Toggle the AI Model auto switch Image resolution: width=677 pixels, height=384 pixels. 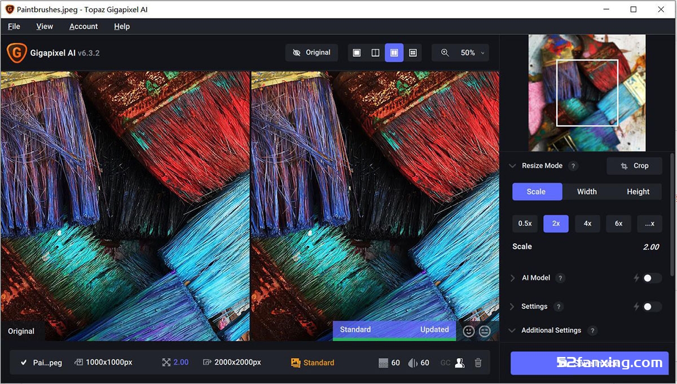(652, 278)
